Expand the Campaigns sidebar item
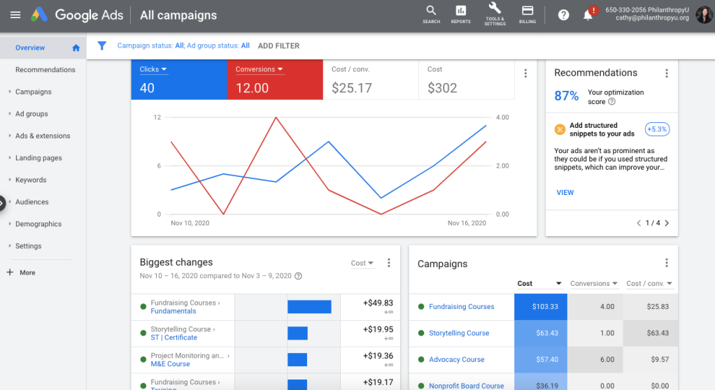 pyautogui.click(x=34, y=92)
